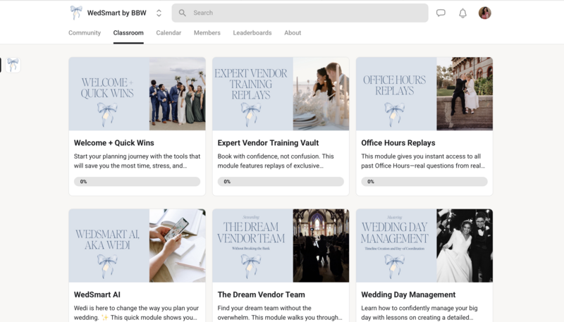Click the WedSmart bow logo icon
This screenshot has height=322, width=564.
[76, 13]
